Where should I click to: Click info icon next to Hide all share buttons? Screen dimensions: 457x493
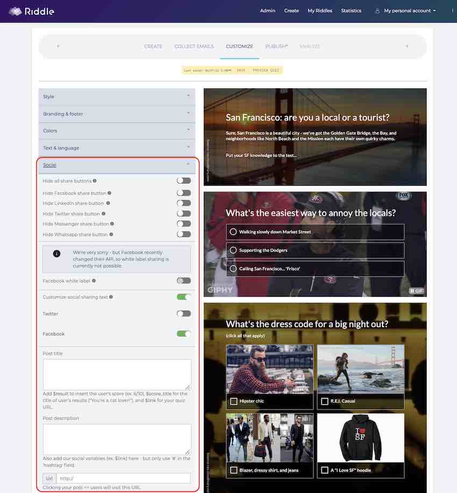(95, 181)
